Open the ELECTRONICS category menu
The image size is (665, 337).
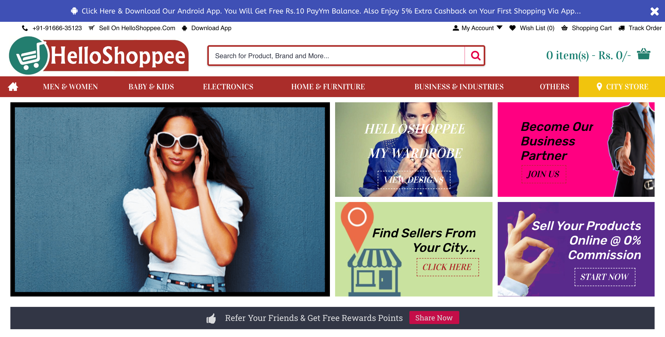[x=228, y=87]
